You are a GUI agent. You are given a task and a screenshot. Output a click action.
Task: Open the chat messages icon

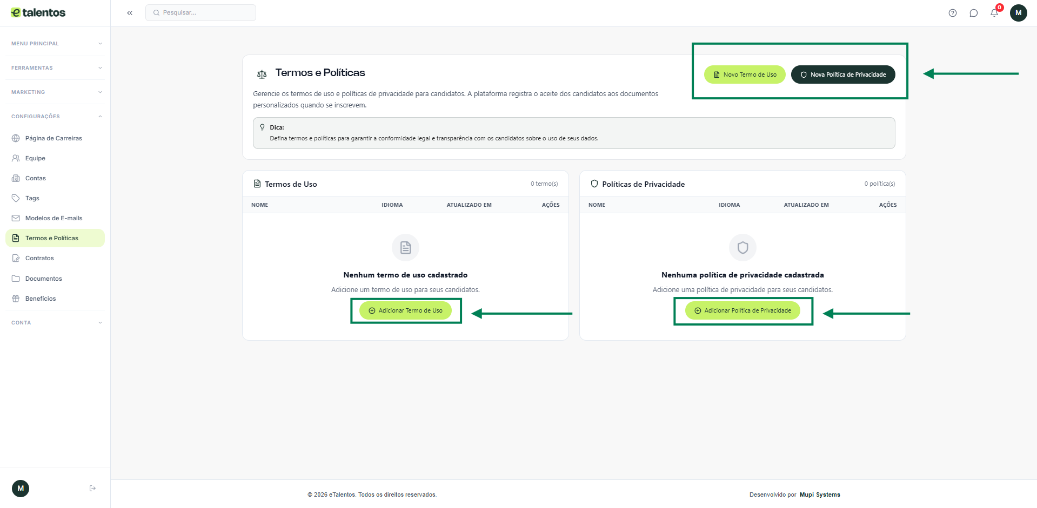(973, 13)
